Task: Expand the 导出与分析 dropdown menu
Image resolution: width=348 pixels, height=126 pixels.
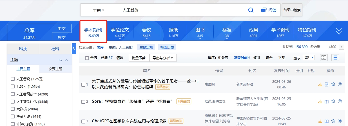Action: point(163,58)
